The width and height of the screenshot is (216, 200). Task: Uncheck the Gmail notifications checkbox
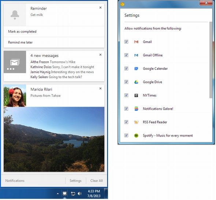(x=126, y=42)
